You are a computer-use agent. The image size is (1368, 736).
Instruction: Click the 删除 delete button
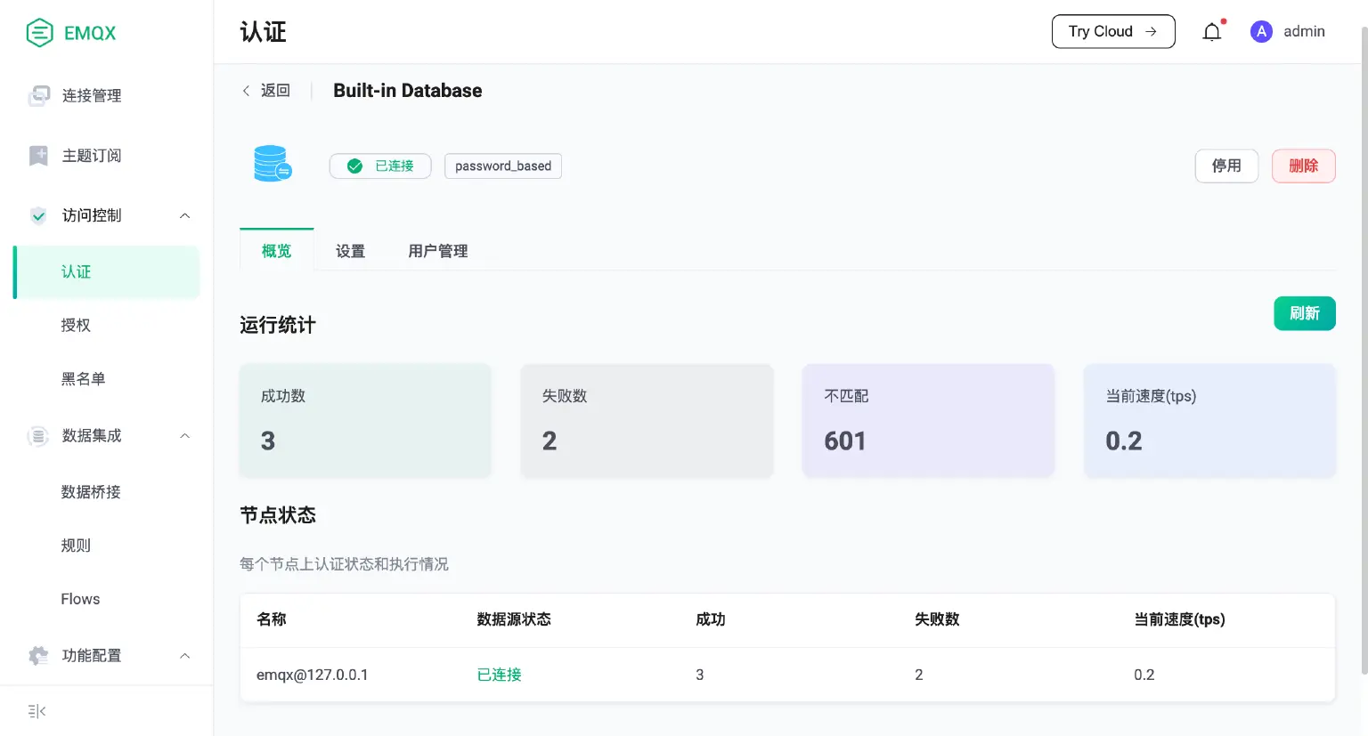(1303, 166)
